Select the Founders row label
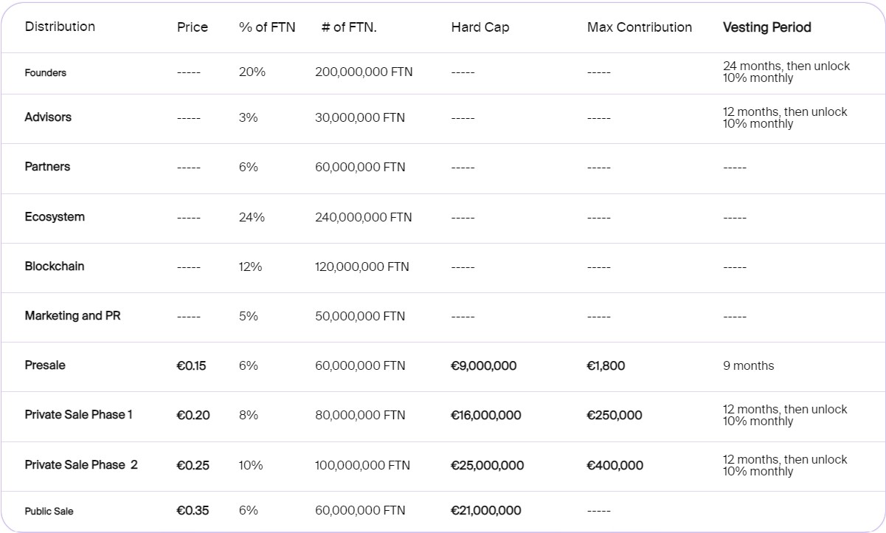Viewport: 886px width, 533px height. point(46,73)
